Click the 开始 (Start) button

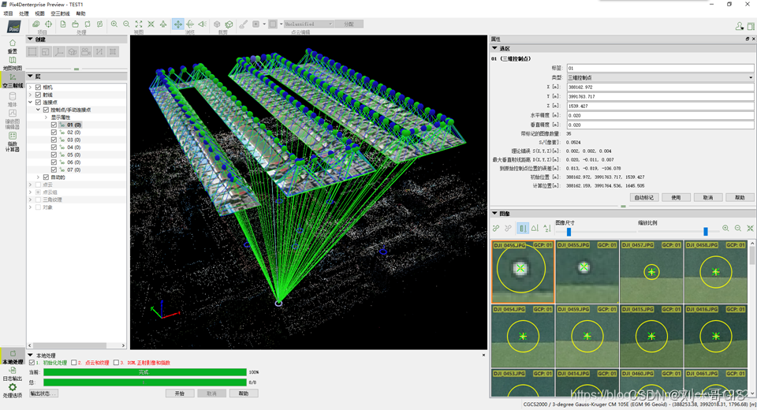pos(179,393)
